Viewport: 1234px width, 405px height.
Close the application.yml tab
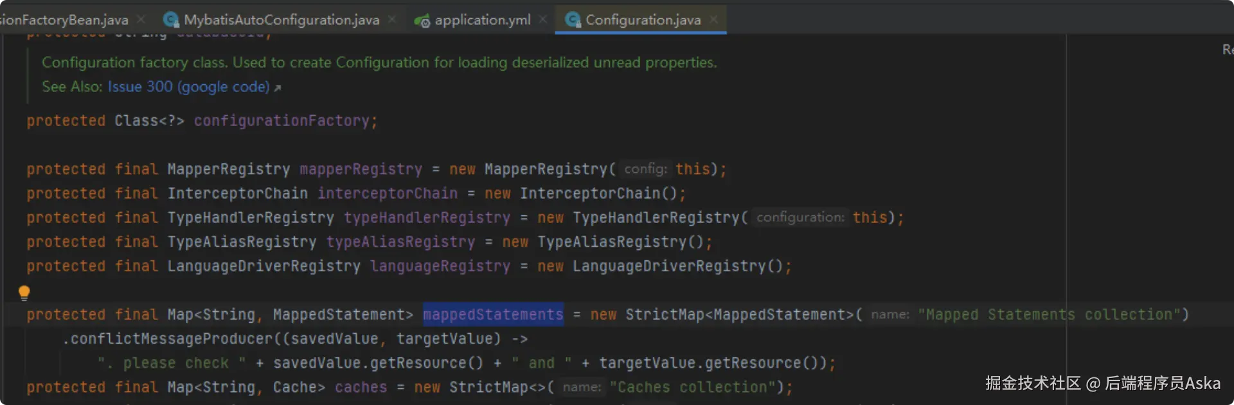(x=543, y=19)
